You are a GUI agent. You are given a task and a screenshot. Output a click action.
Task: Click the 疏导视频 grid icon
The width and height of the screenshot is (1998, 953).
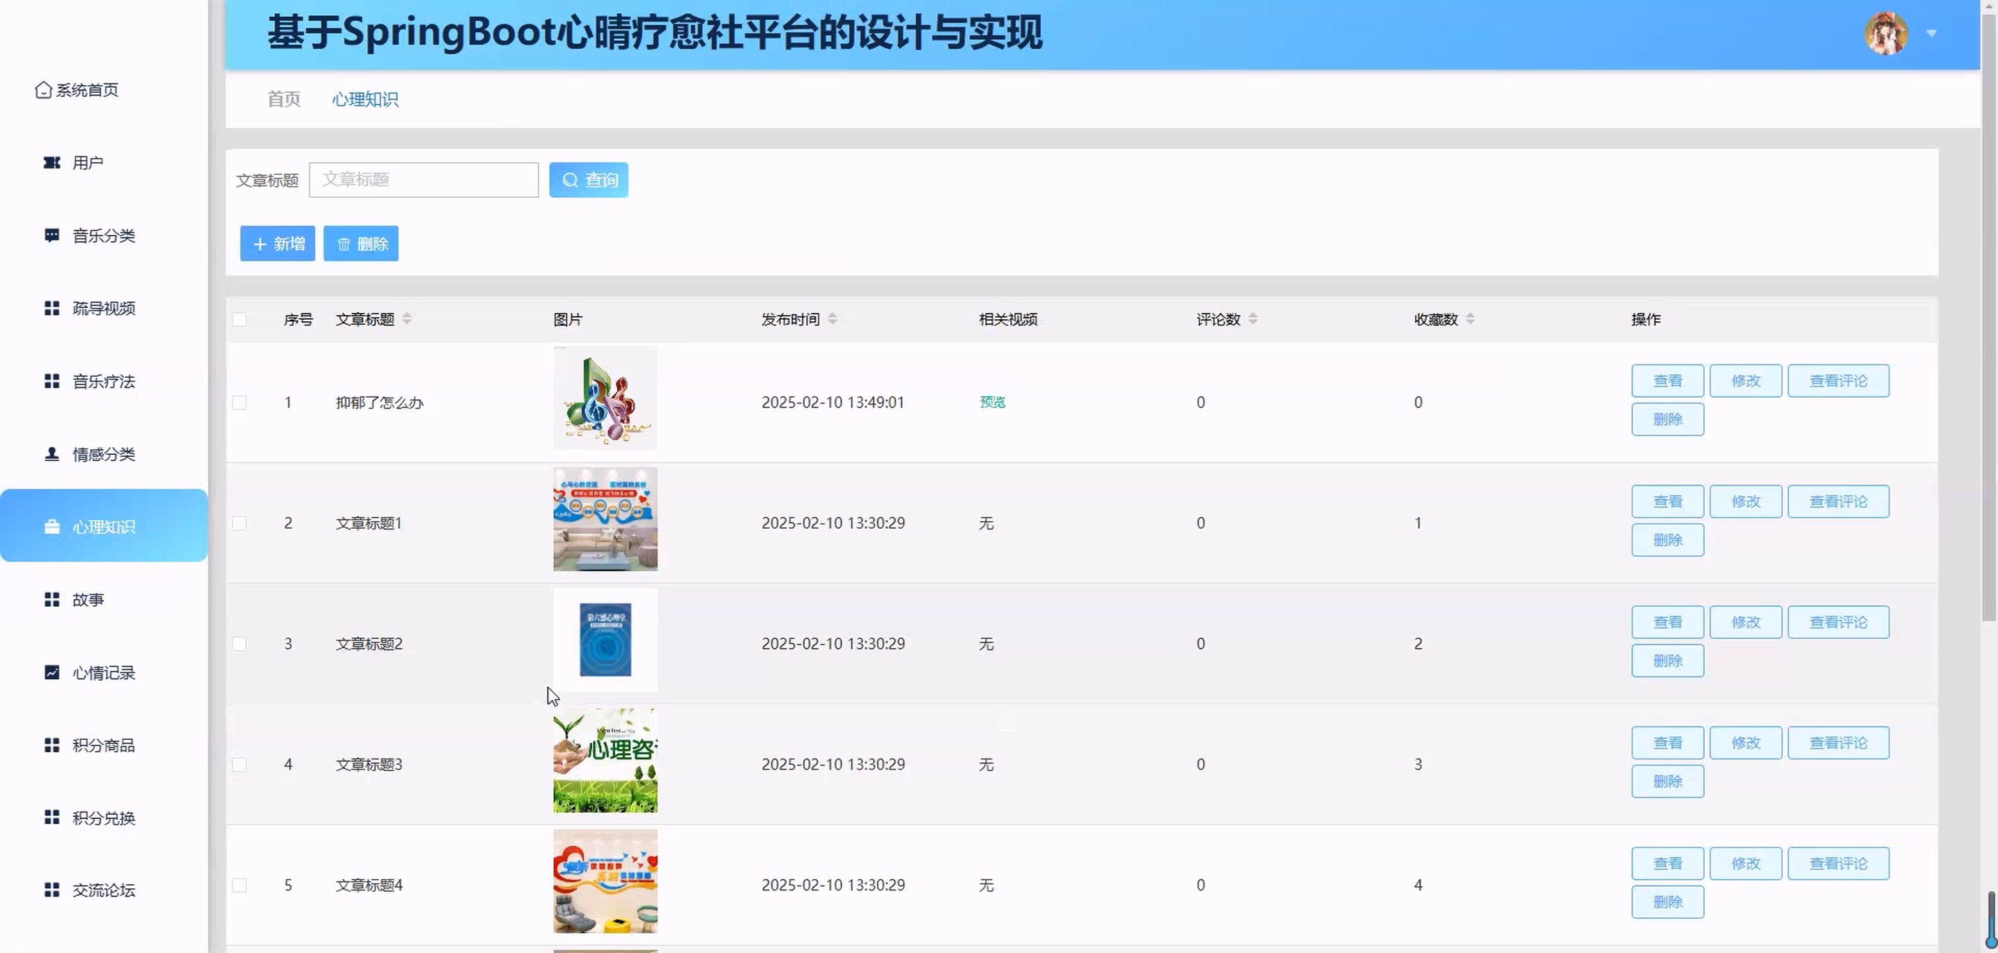[x=52, y=309]
